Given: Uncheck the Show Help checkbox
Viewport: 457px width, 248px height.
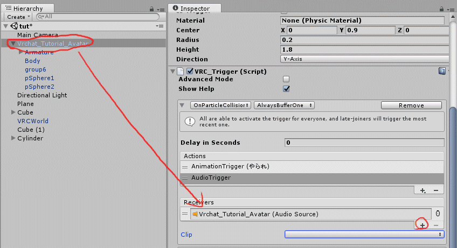Looking at the screenshot, I should (x=286, y=89).
